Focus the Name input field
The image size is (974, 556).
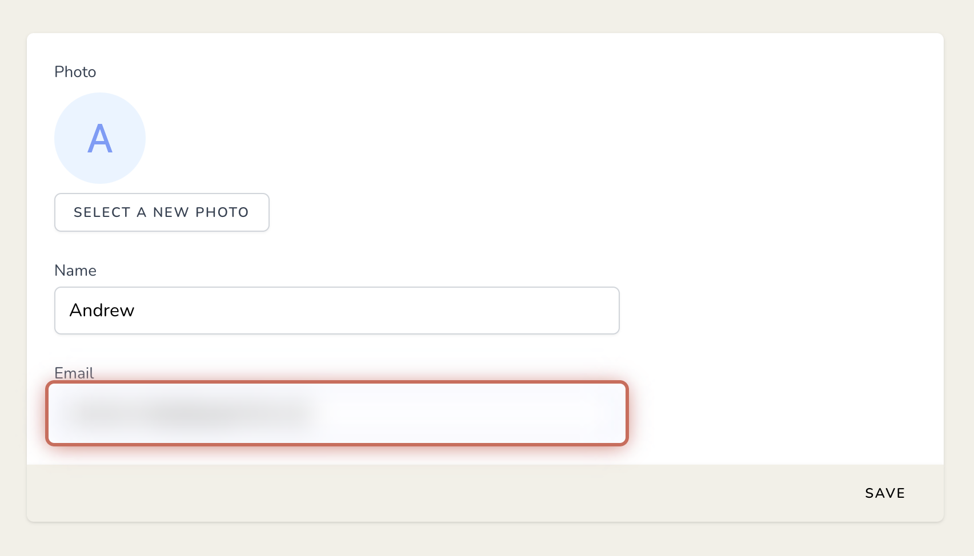point(337,311)
